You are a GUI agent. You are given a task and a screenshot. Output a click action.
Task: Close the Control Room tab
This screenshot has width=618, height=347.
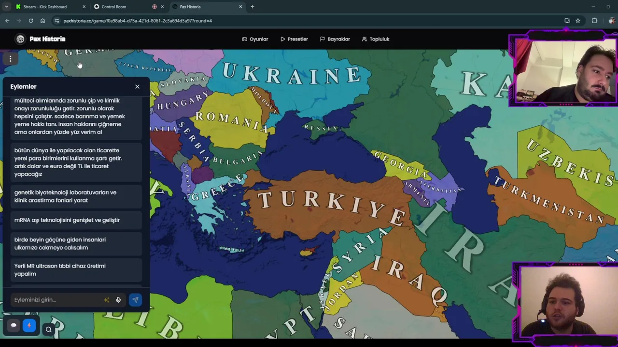pos(162,7)
